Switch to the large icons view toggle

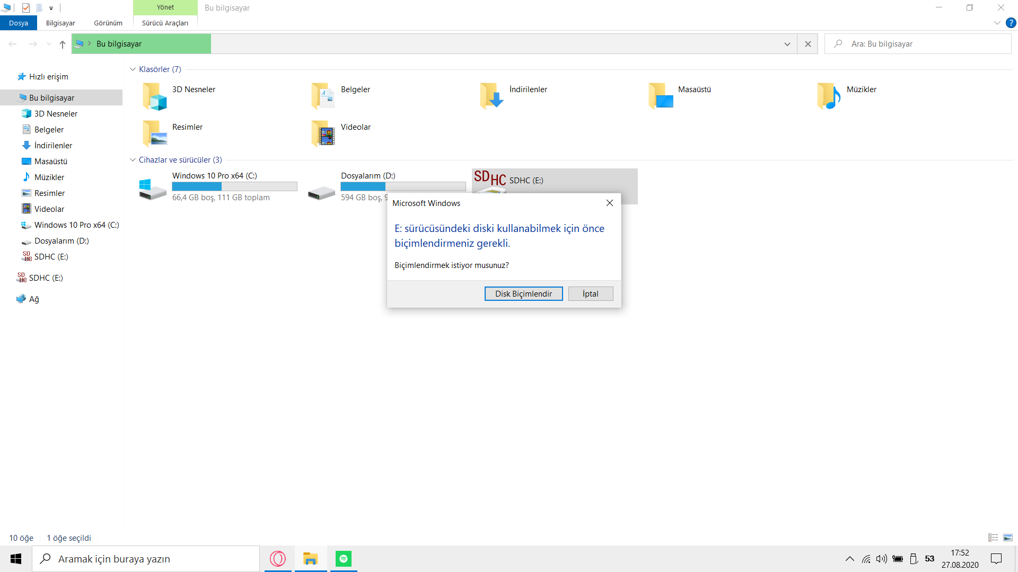point(1008,538)
